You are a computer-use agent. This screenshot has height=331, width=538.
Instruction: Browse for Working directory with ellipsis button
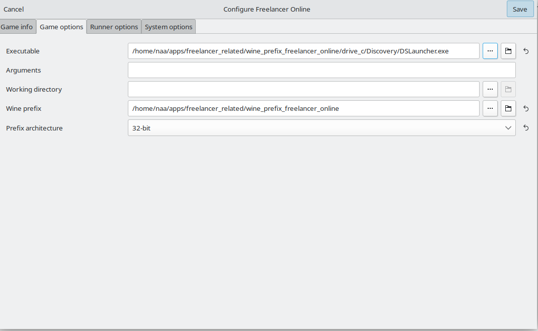pyautogui.click(x=490, y=89)
